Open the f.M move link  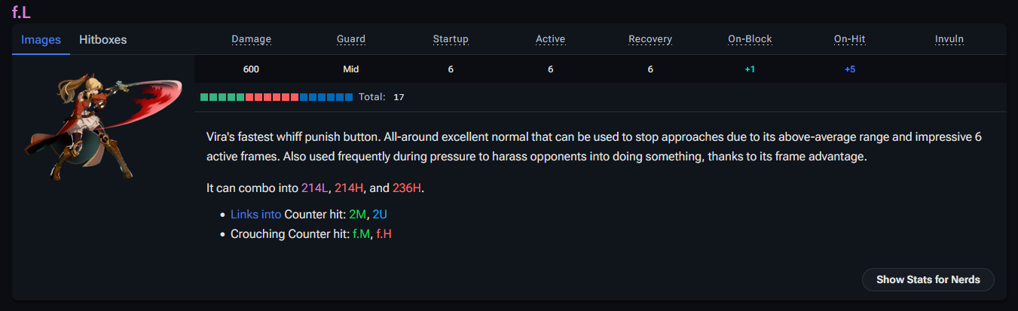361,234
